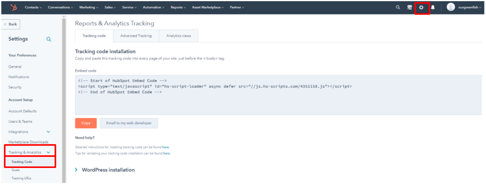Screen dimensions: 486x185
Task: Open General preferences
Action: click(x=15, y=67)
